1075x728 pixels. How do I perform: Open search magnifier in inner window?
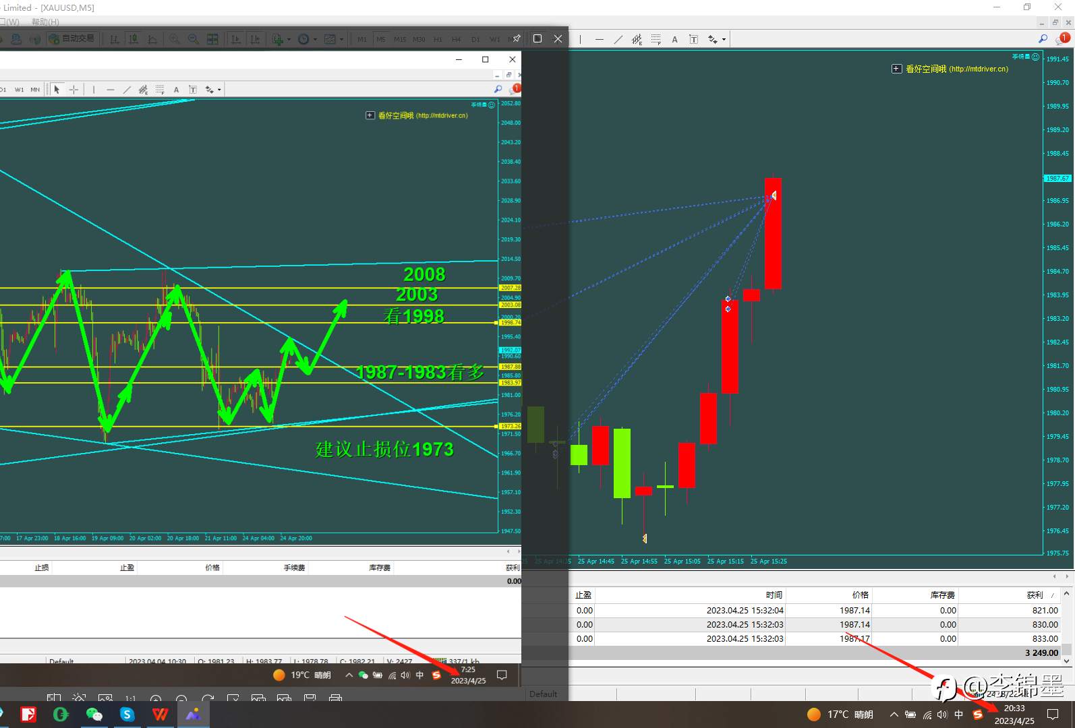point(498,89)
